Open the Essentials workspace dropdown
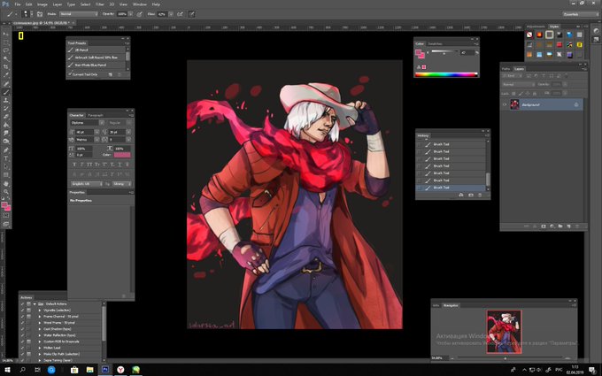 tap(581, 14)
